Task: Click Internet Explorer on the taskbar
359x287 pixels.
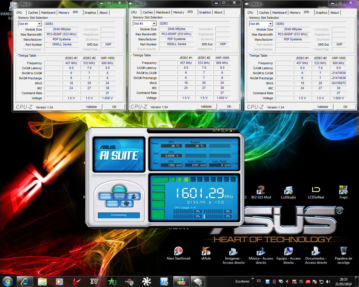Action: coord(25,281)
